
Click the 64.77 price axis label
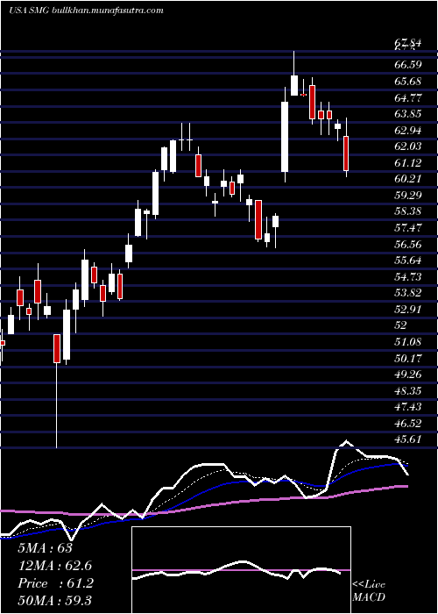point(408,97)
